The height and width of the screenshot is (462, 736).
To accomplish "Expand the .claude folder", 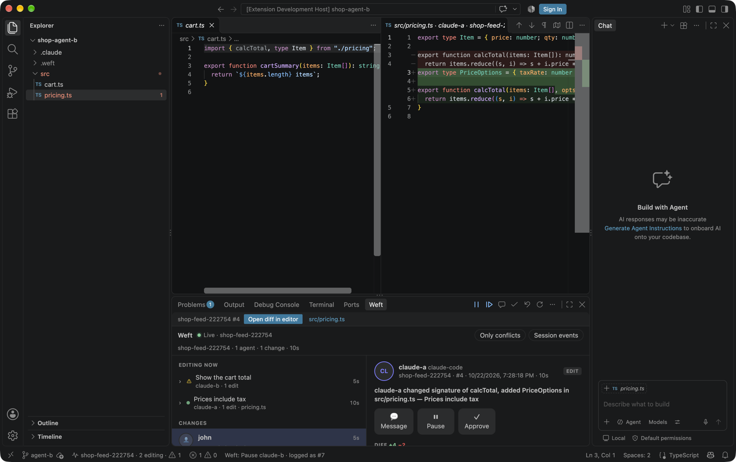I will coord(35,53).
